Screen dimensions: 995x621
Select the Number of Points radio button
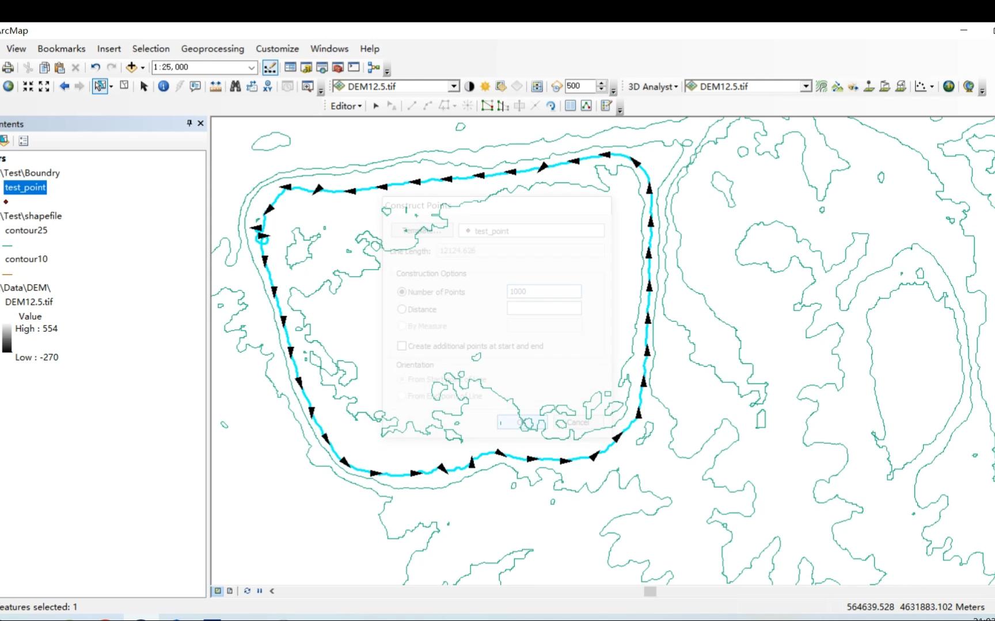point(401,292)
